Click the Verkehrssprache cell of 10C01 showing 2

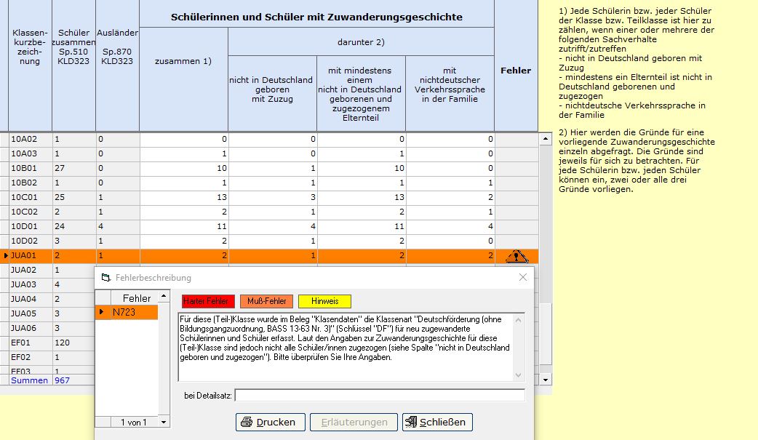coord(450,197)
